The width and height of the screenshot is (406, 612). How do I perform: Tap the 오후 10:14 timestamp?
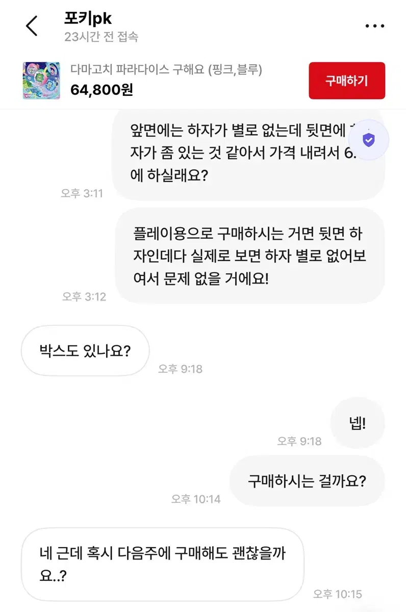click(x=196, y=499)
